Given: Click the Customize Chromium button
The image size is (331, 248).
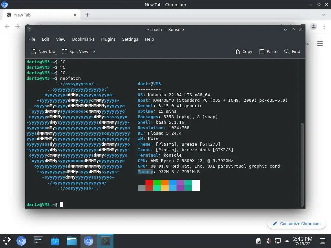Looking at the screenshot, I should 296,223.
